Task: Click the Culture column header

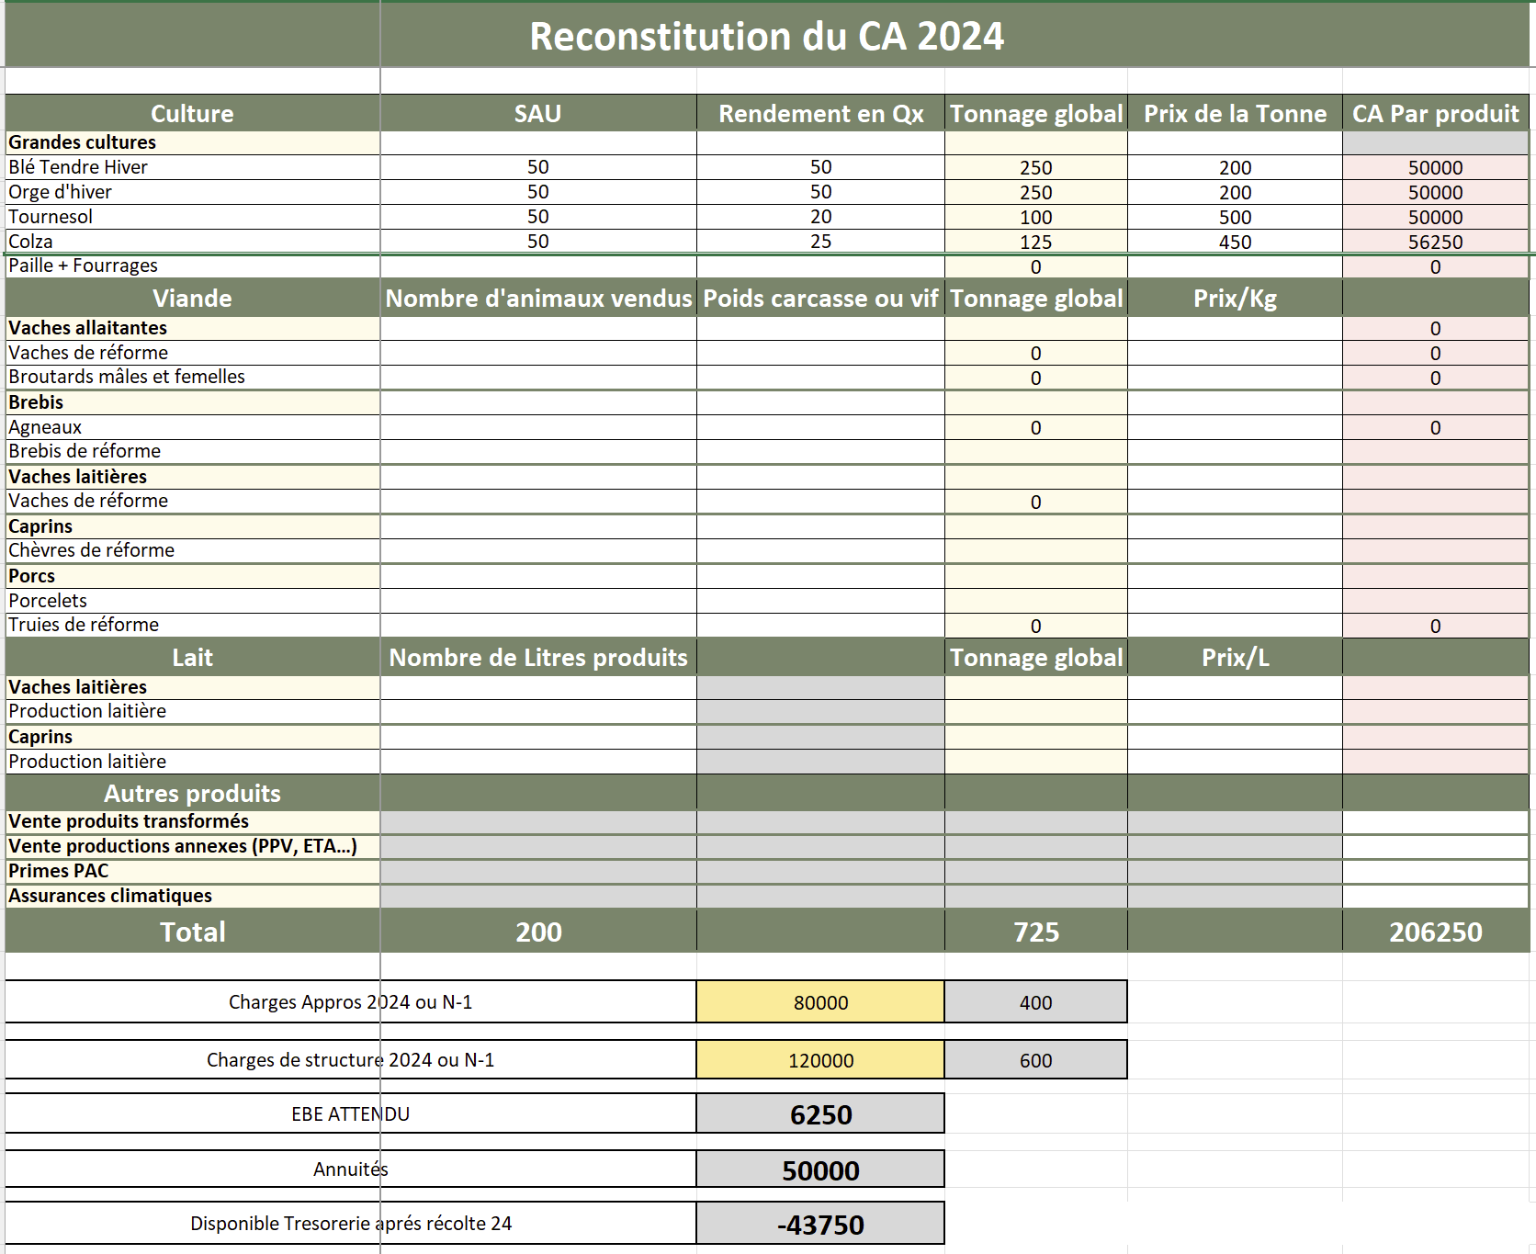Action: pos(192,113)
